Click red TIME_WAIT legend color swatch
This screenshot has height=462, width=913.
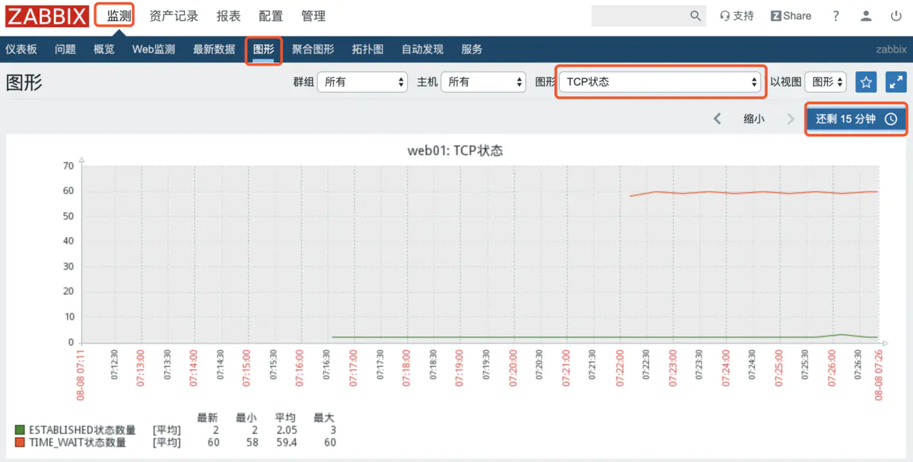coord(19,442)
